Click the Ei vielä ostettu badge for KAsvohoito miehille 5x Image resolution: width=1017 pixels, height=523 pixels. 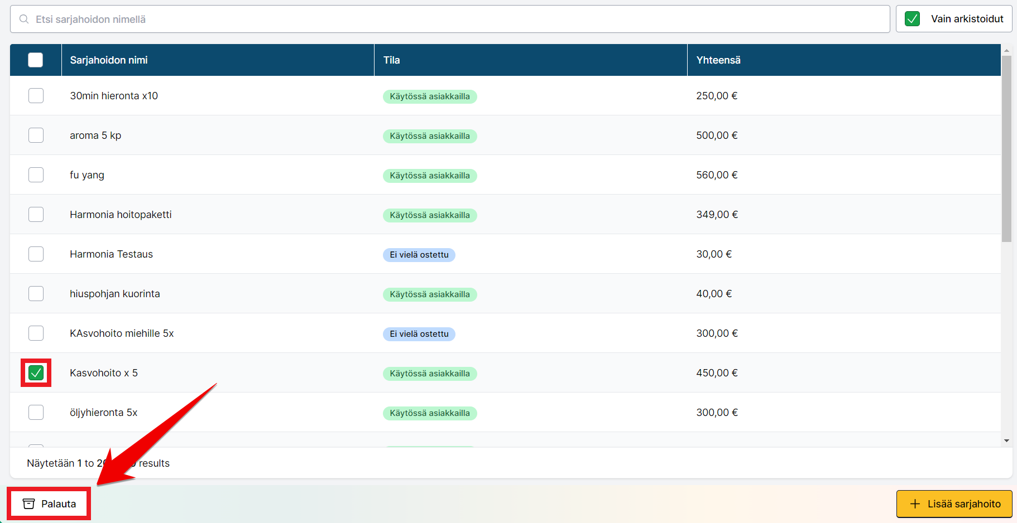[419, 334]
